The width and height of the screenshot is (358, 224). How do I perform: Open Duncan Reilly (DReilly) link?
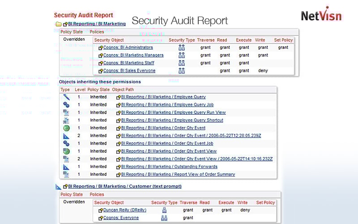[125, 210]
